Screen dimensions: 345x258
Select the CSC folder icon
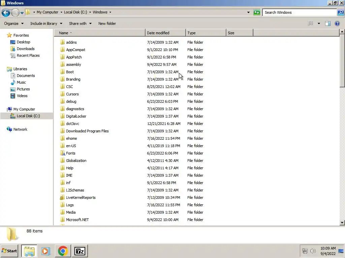(62, 86)
